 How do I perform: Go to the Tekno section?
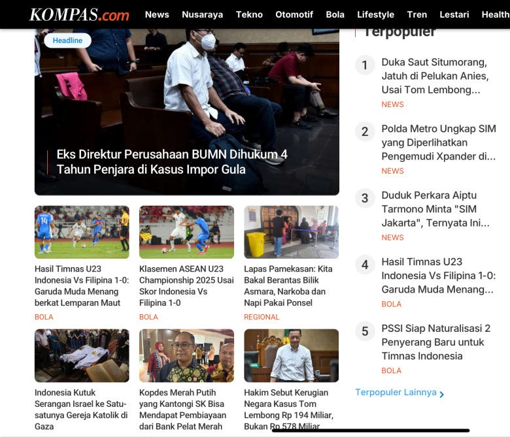point(249,14)
